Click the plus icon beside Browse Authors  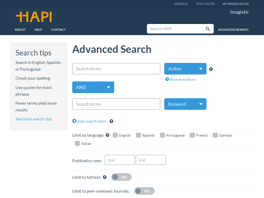[x=167, y=79]
